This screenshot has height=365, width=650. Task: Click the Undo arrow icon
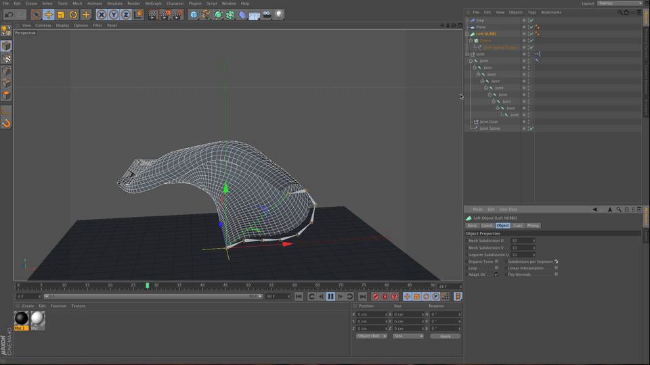click(9, 15)
